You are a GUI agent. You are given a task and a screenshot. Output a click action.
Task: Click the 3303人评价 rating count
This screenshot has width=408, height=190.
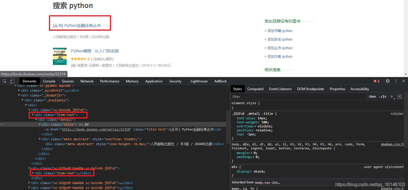[x=103, y=59]
